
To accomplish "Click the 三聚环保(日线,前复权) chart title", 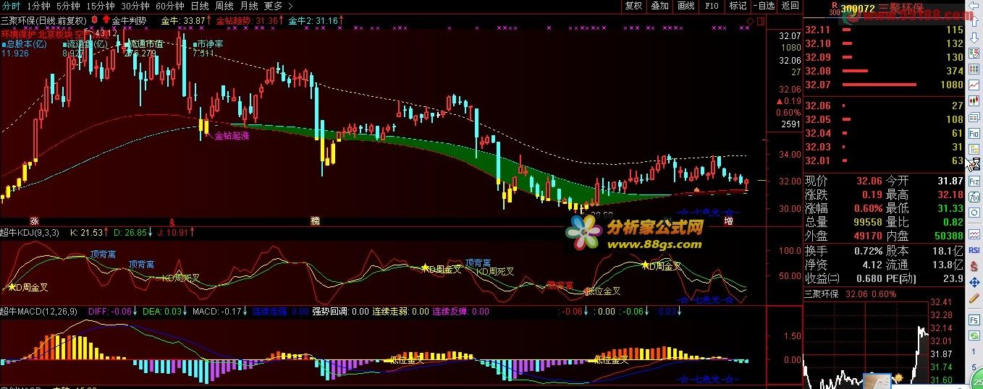I will click(x=44, y=20).
